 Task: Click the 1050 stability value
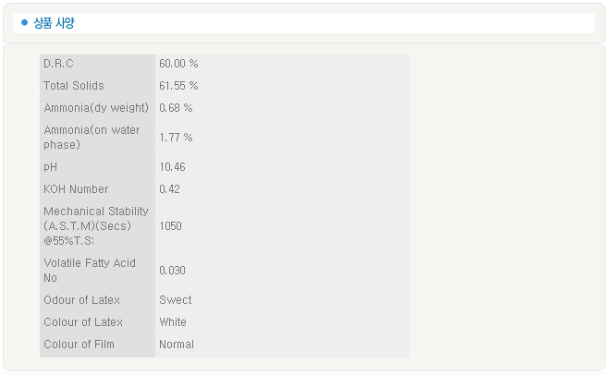coord(171,225)
